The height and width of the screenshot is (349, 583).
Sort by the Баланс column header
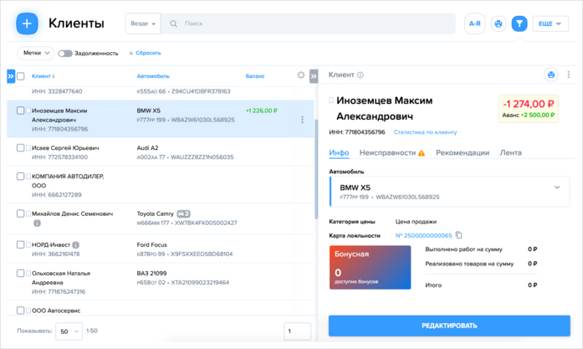point(255,76)
